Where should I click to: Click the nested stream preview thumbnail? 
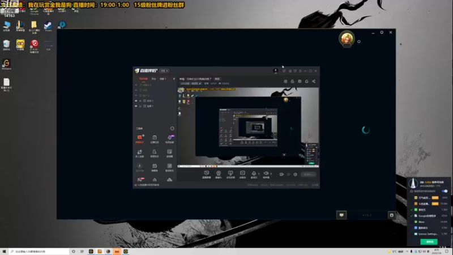(x=248, y=127)
